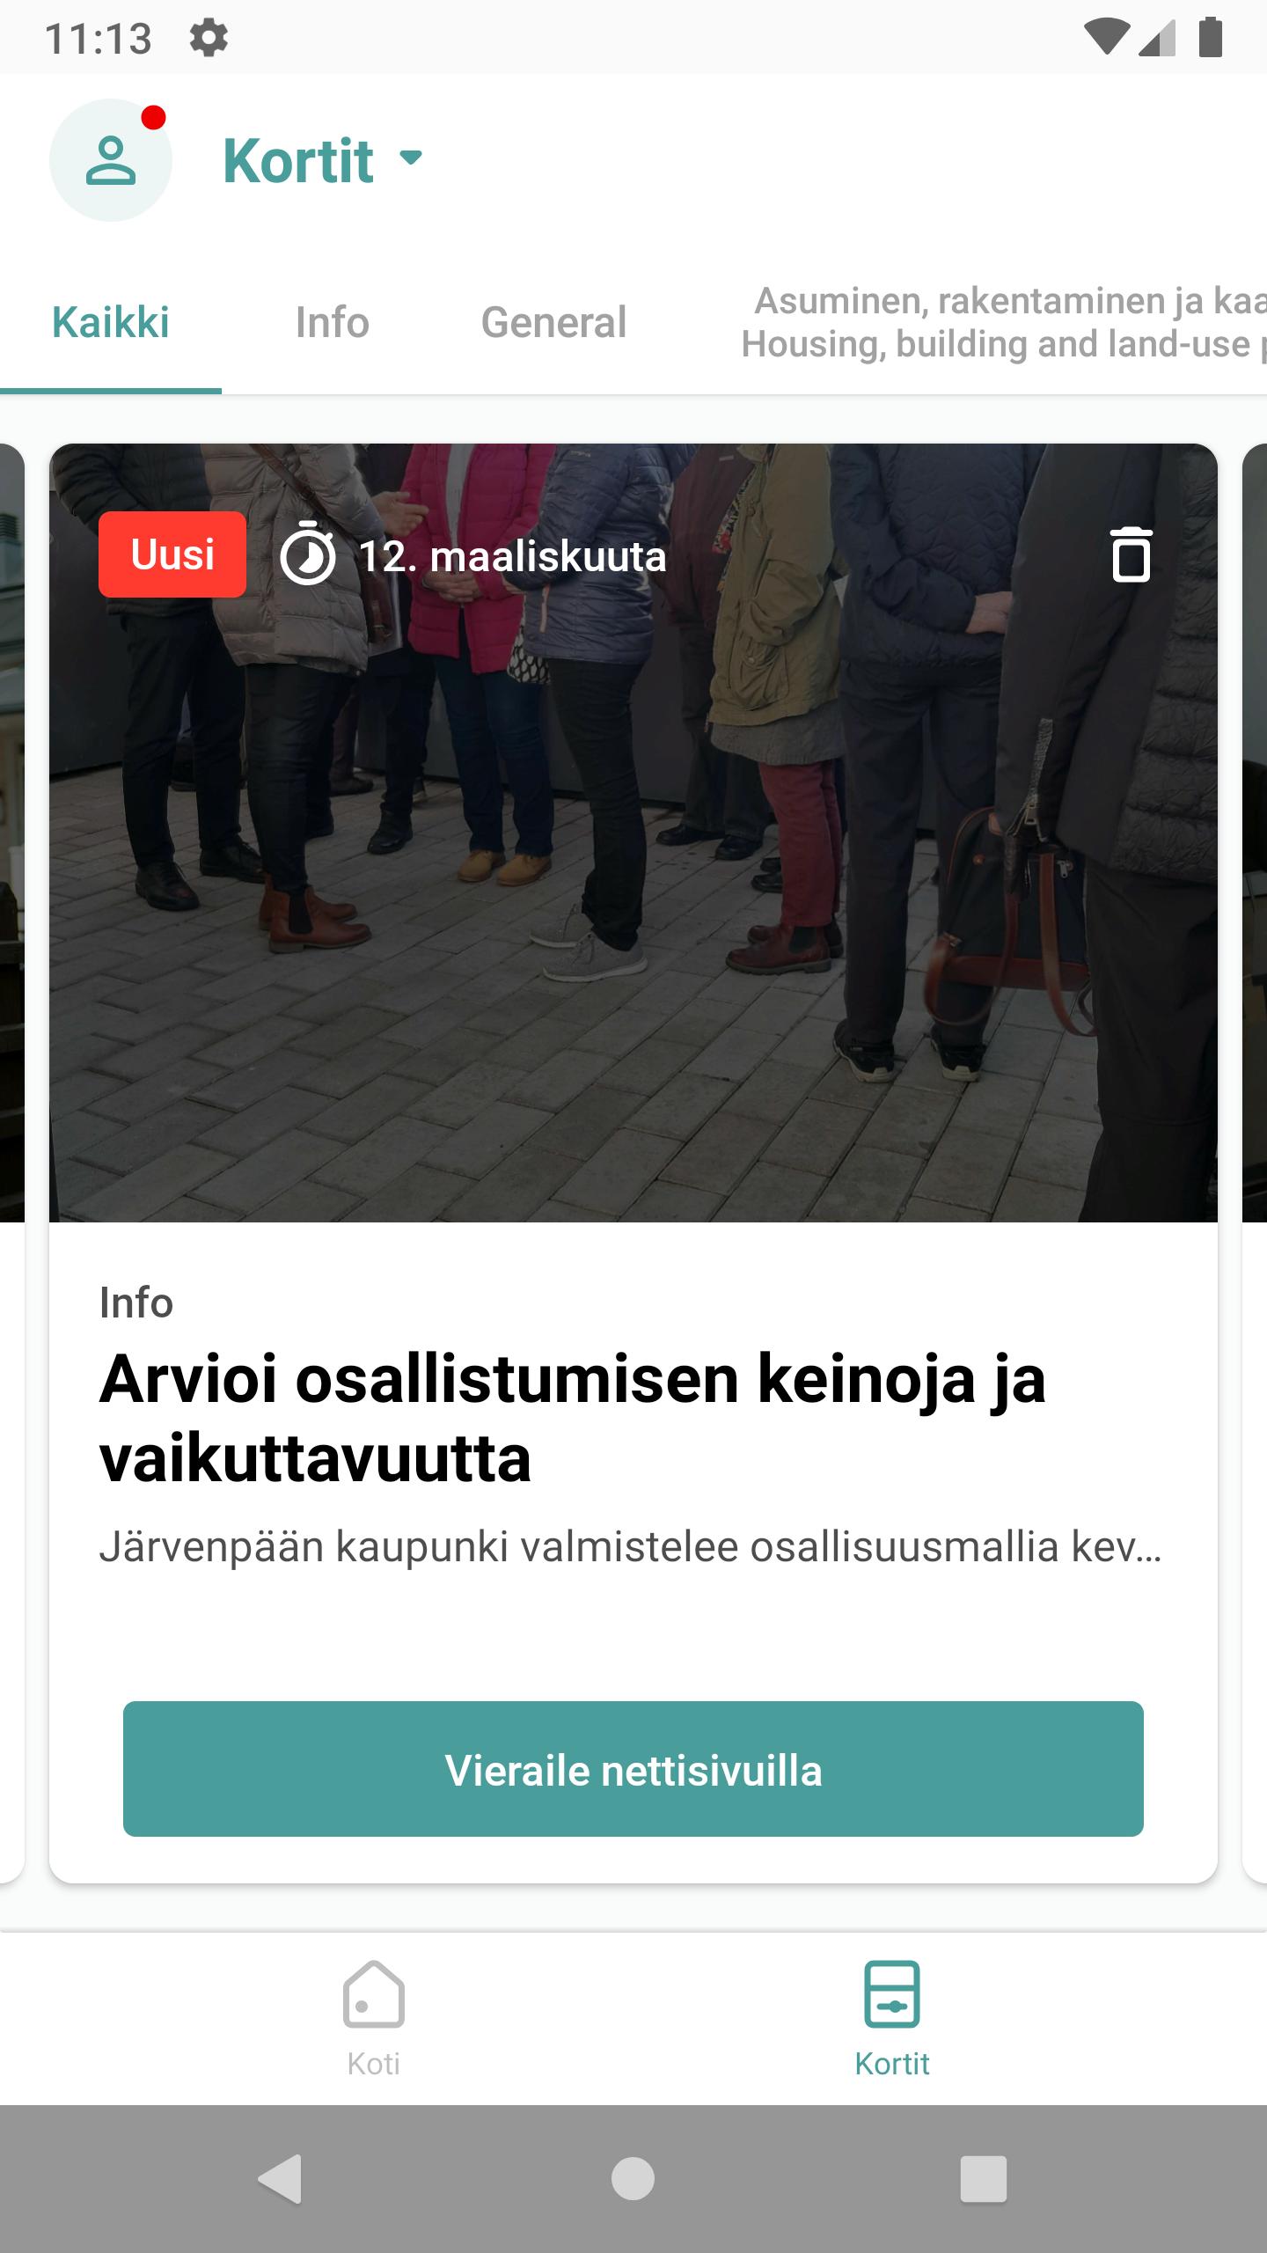Switch to the Kaikki tab

[111, 322]
